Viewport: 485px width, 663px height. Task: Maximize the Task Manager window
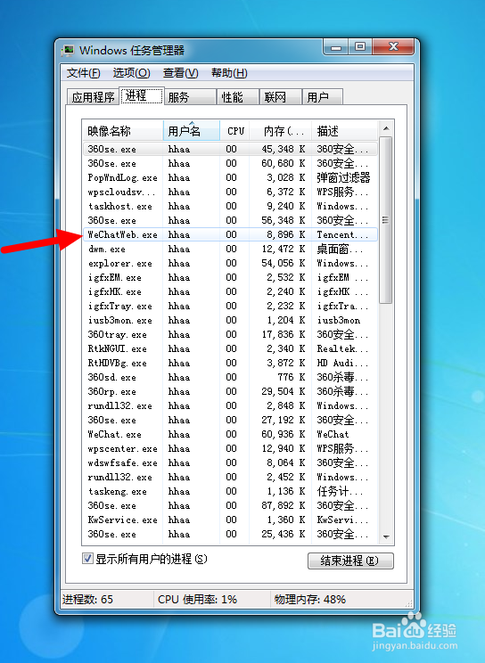(x=360, y=47)
